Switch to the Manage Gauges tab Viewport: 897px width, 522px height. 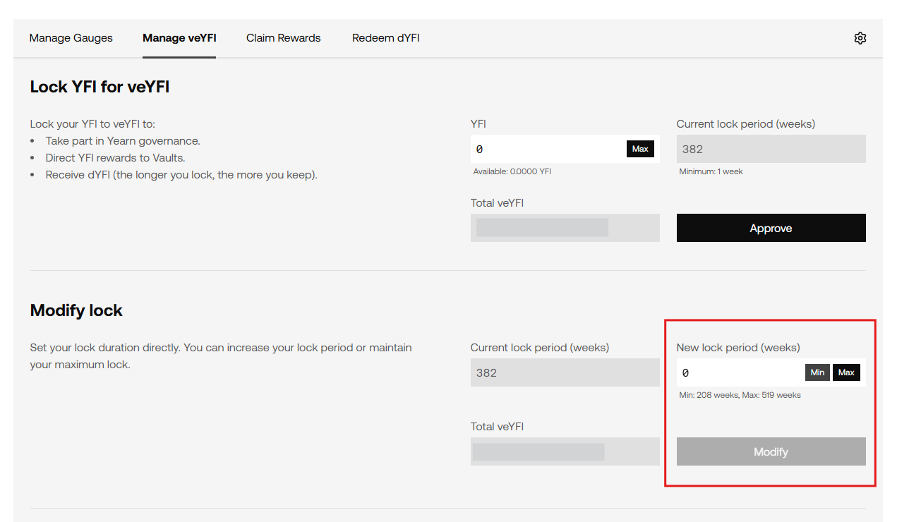point(71,38)
